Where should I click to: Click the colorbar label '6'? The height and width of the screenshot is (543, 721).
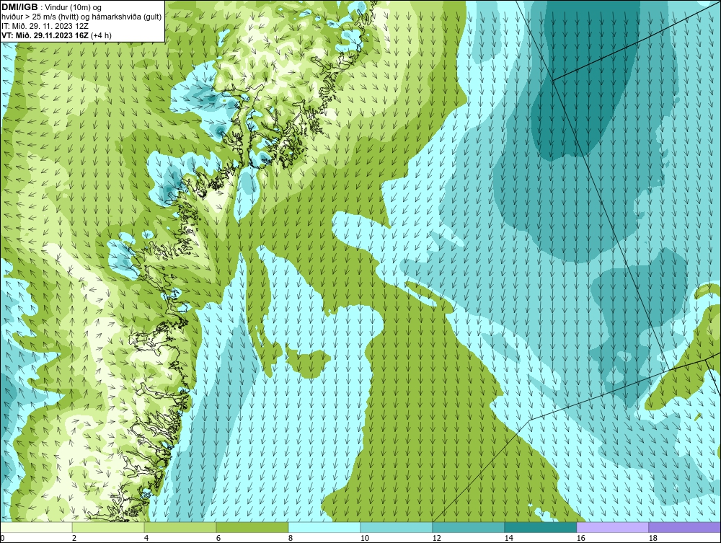218,538
